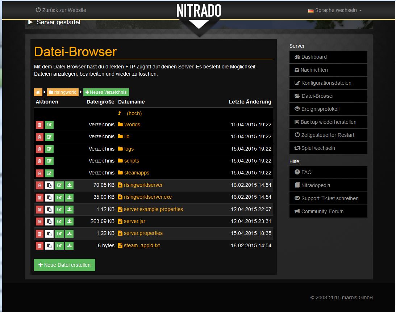This screenshot has width=396, height=312.
Task: Open the steamapps directory
Action: (x=136, y=173)
